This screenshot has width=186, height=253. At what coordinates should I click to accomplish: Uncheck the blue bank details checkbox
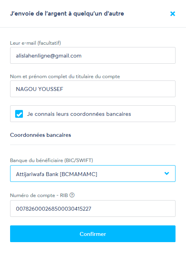[19, 114]
